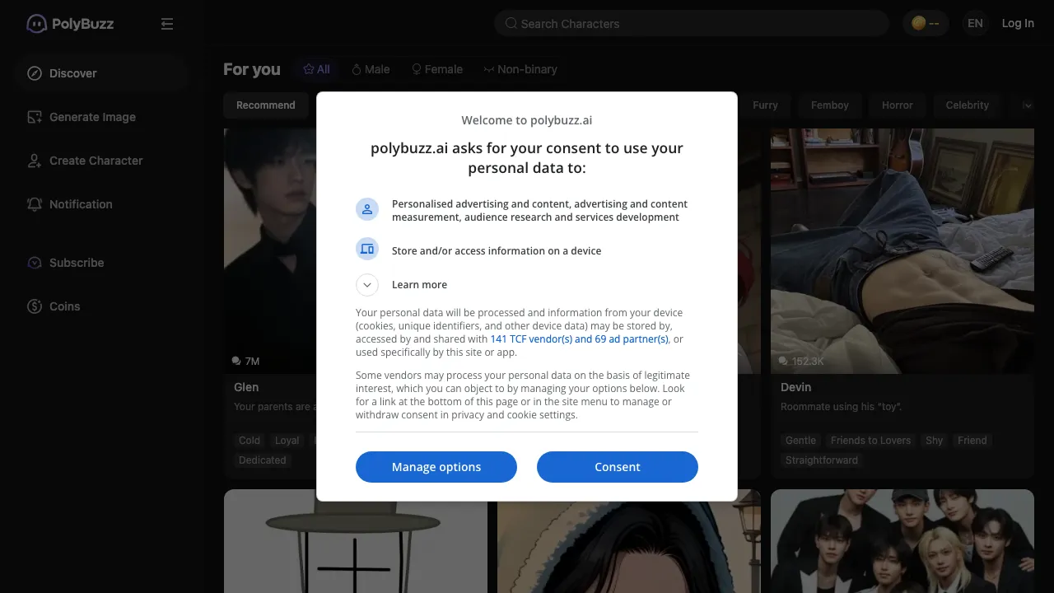Image resolution: width=1054 pixels, height=593 pixels.
Task: Open Discover from the sidebar
Action: pos(72,73)
